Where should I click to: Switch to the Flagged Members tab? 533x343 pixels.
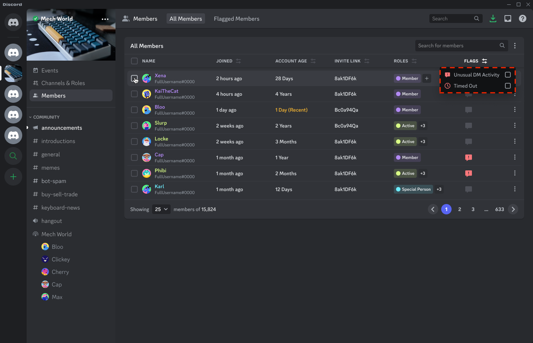[x=237, y=18]
